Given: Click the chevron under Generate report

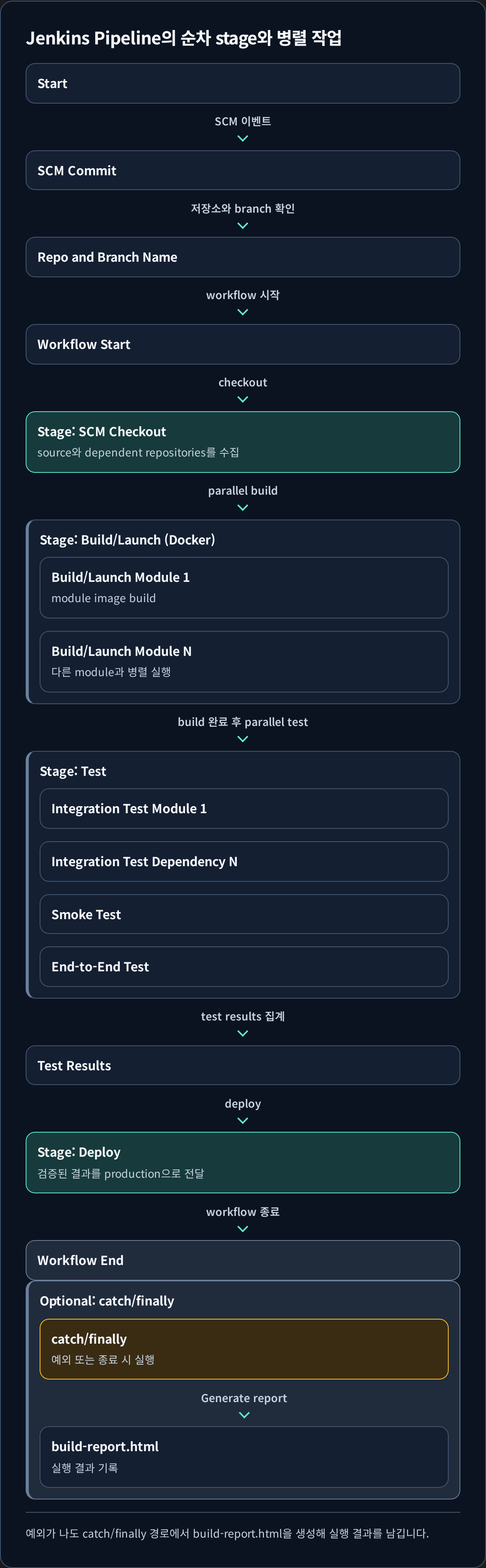Looking at the screenshot, I should [244, 1416].
